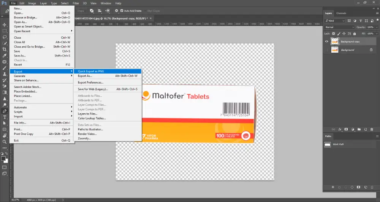Select the Zoom tool
This screenshot has width=380, height=202.
tap(4, 142)
